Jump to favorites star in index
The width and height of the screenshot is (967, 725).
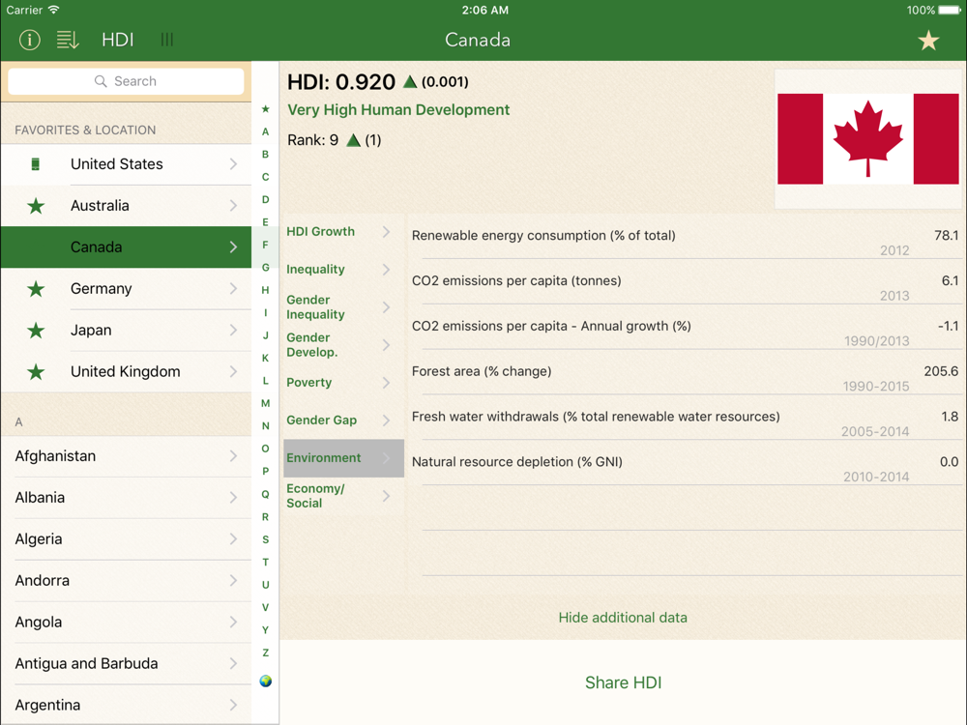265,109
